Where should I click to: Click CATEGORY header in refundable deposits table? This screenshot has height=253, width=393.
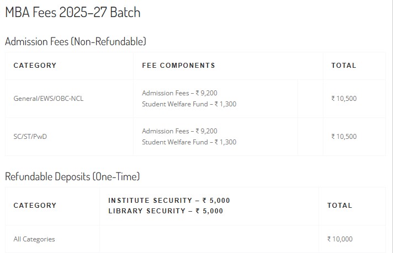pos(35,206)
